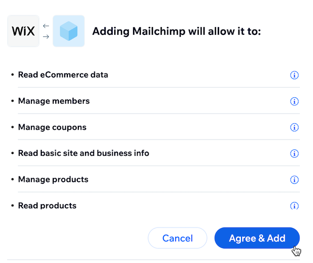Confirm with the Agree & Add button
Image resolution: width=313 pixels, height=263 pixels.
tap(257, 238)
